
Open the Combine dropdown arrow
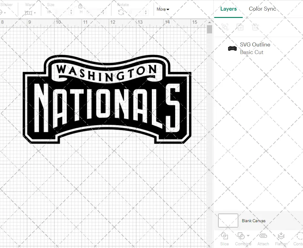click(x=248, y=236)
